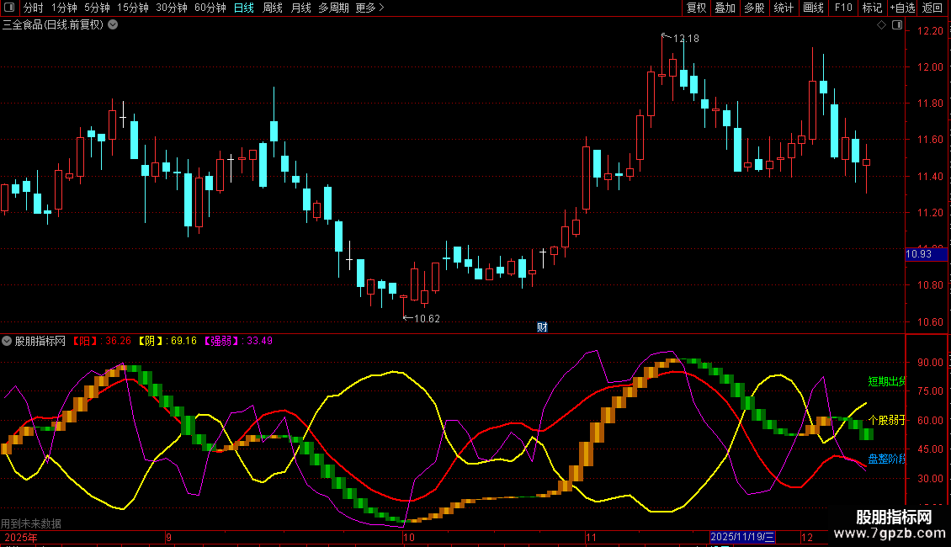
Task: Click the 用到未来数据 warning text
Action: click(31, 523)
